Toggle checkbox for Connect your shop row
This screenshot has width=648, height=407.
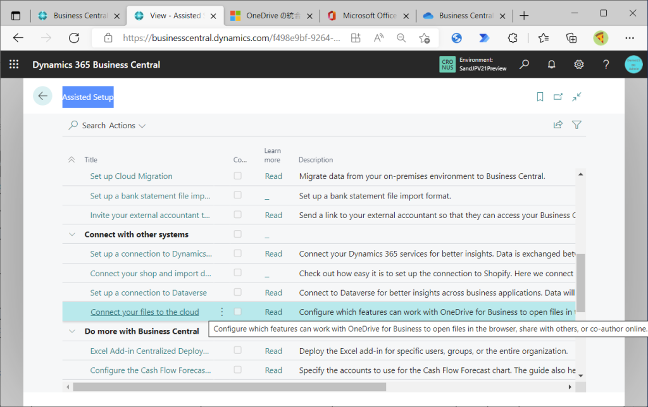coord(238,272)
